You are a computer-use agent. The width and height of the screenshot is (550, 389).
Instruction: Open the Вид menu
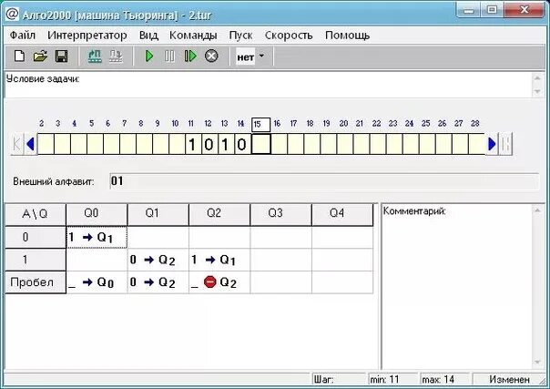click(148, 36)
